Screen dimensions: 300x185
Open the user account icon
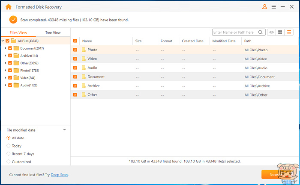(x=264, y=7)
